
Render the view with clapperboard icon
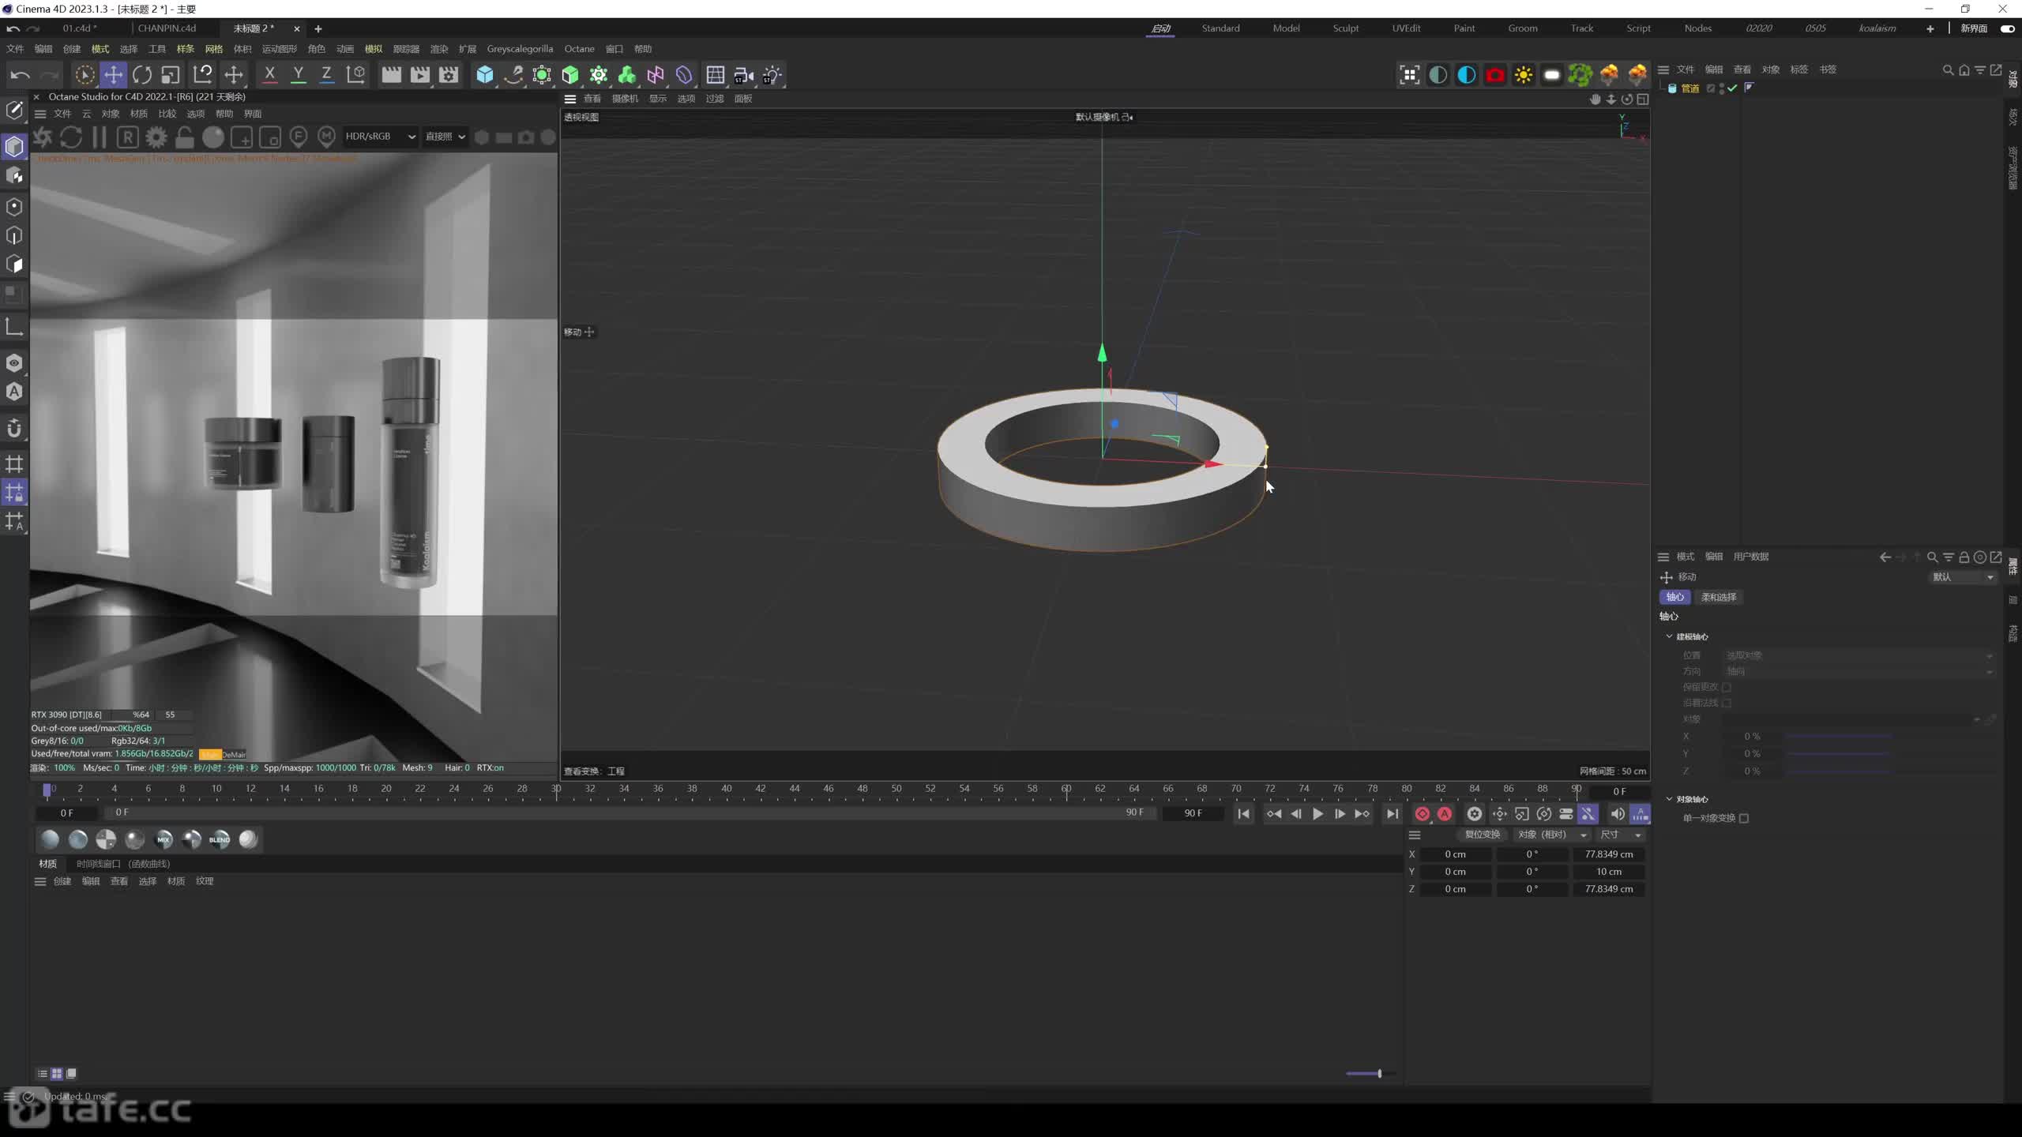(391, 75)
